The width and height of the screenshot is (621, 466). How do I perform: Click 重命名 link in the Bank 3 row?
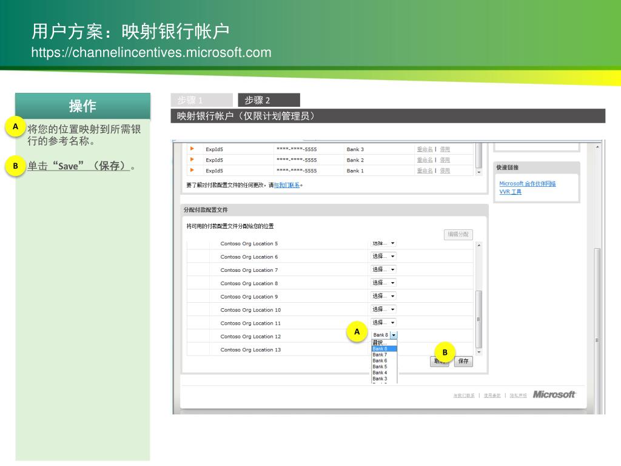(x=425, y=149)
